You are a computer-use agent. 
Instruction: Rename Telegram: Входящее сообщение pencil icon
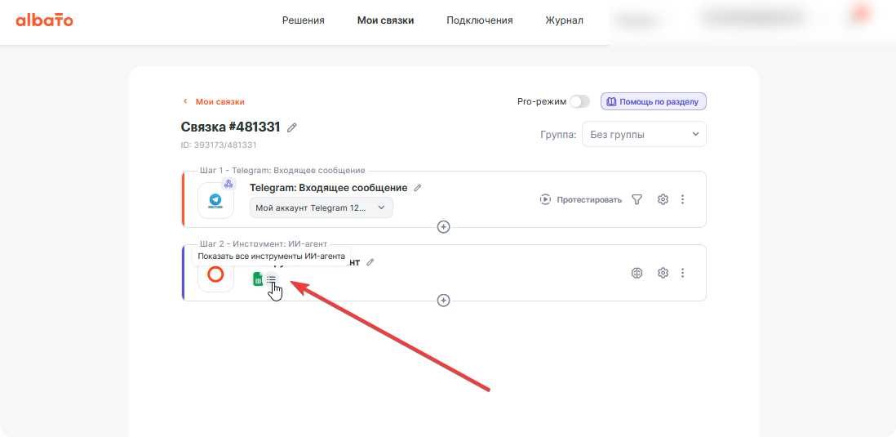point(418,188)
